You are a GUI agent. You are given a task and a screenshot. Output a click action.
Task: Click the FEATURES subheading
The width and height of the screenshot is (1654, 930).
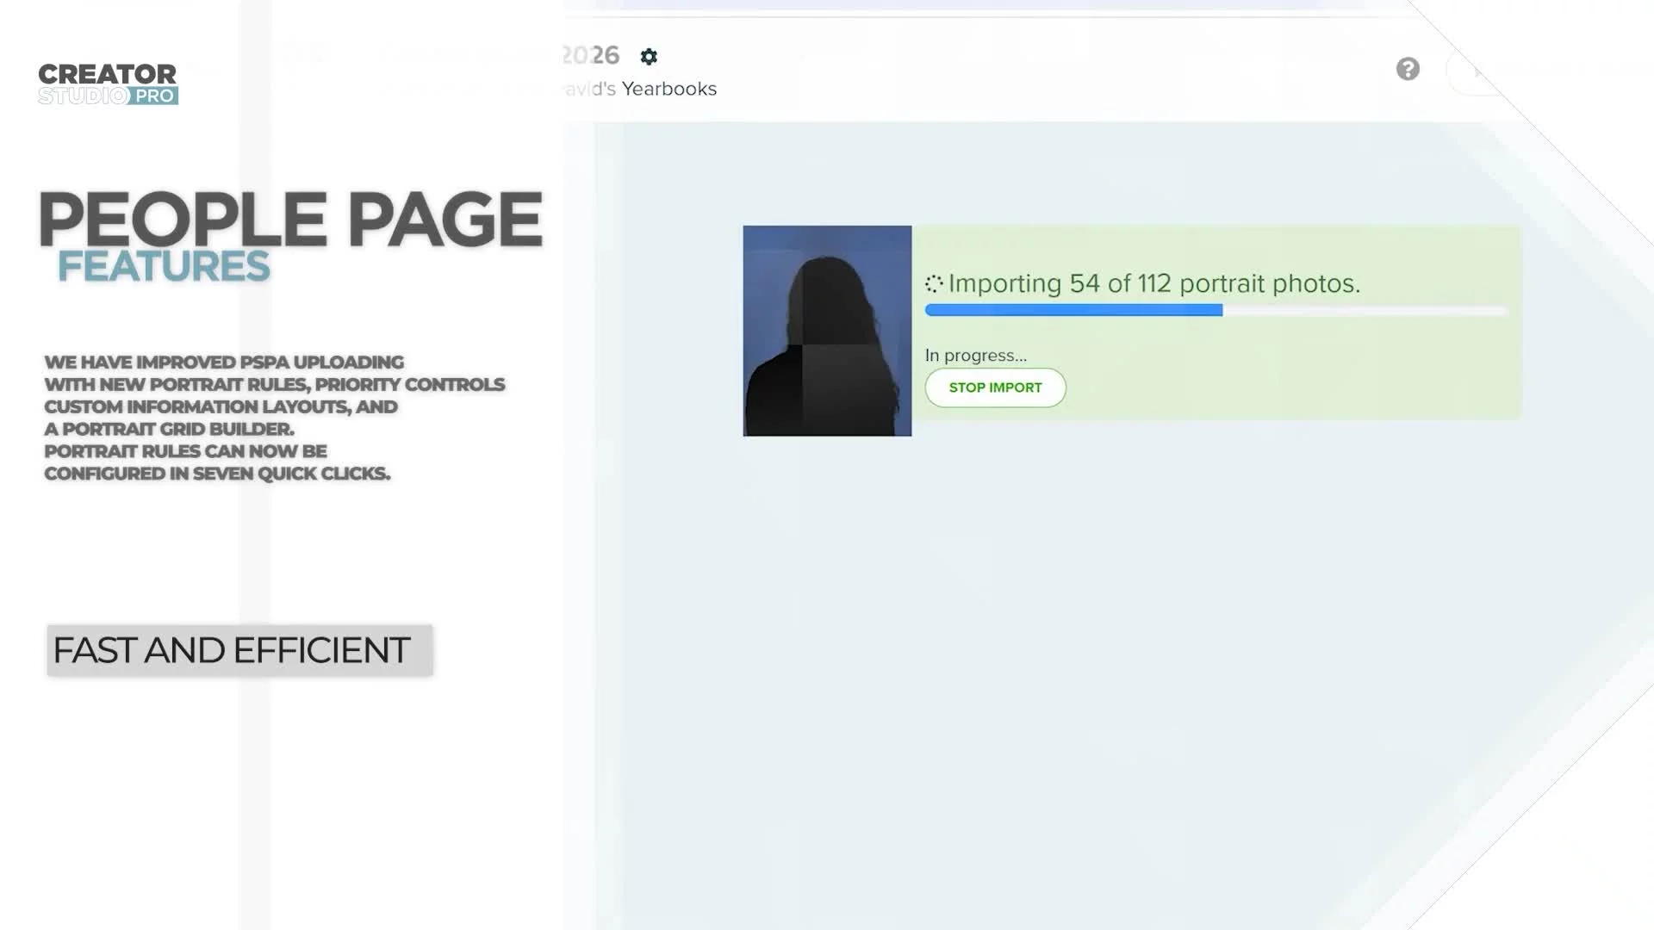point(164,266)
